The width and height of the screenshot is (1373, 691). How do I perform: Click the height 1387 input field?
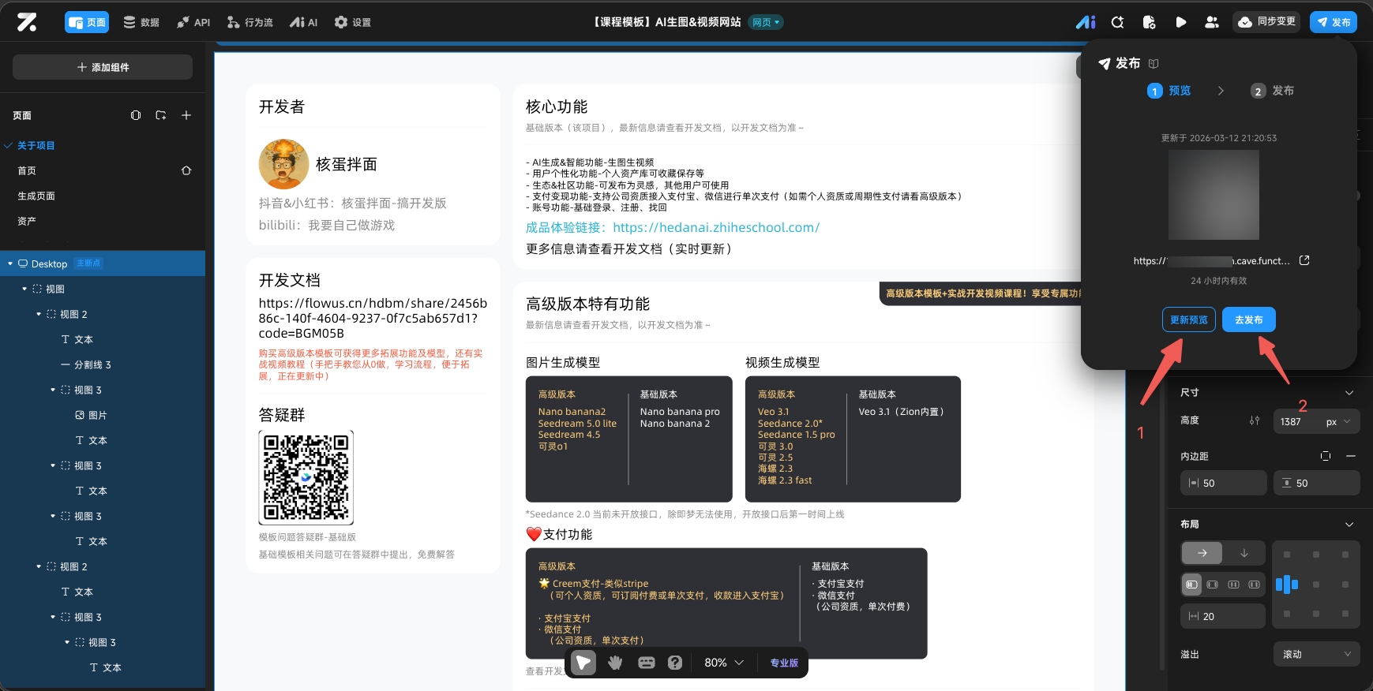(x=1296, y=422)
